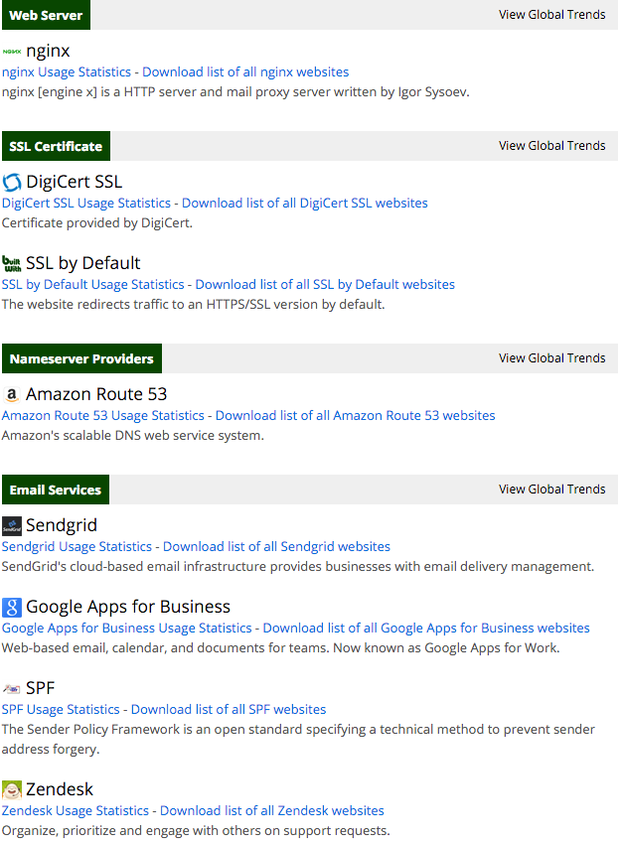Image resolution: width=624 pixels, height=842 pixels.
Task: Click SendGrid's cloud-based email infrastructure description
Action: tap(298, 567)
